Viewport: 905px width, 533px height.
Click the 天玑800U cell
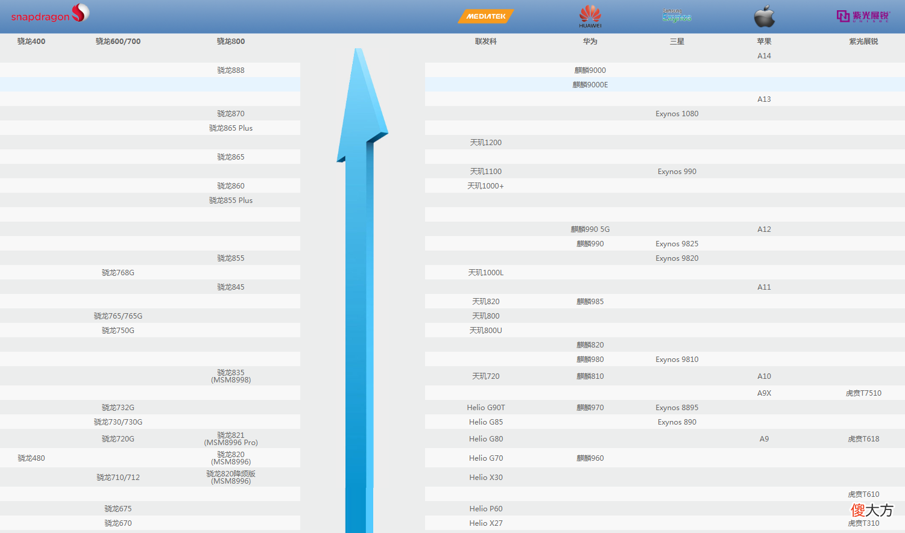pos(486,331)
